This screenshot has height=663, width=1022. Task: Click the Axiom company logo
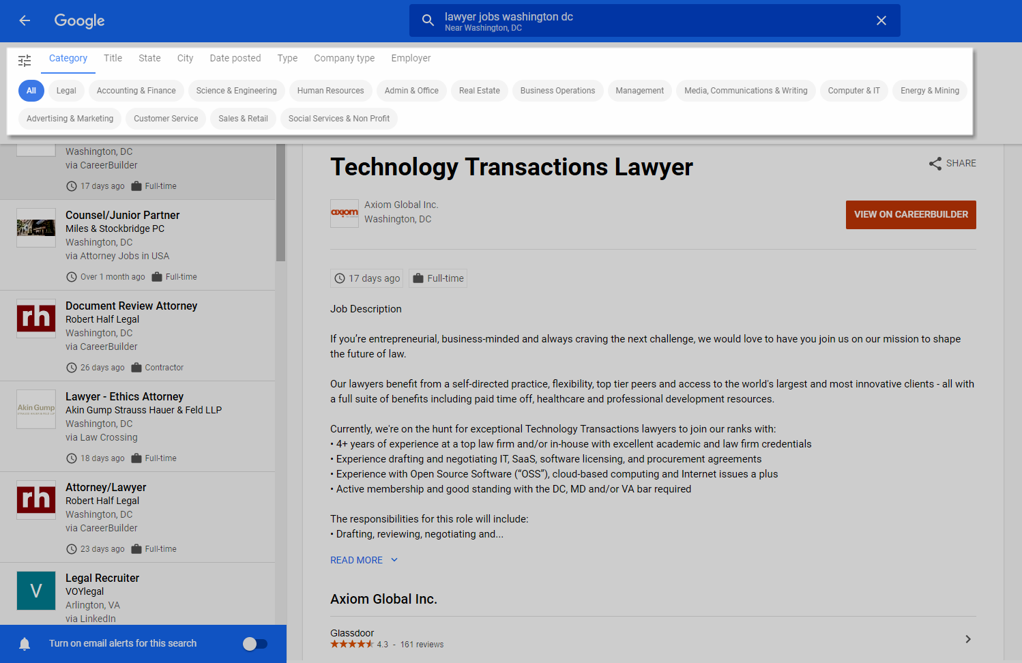[x=345, y=213]
